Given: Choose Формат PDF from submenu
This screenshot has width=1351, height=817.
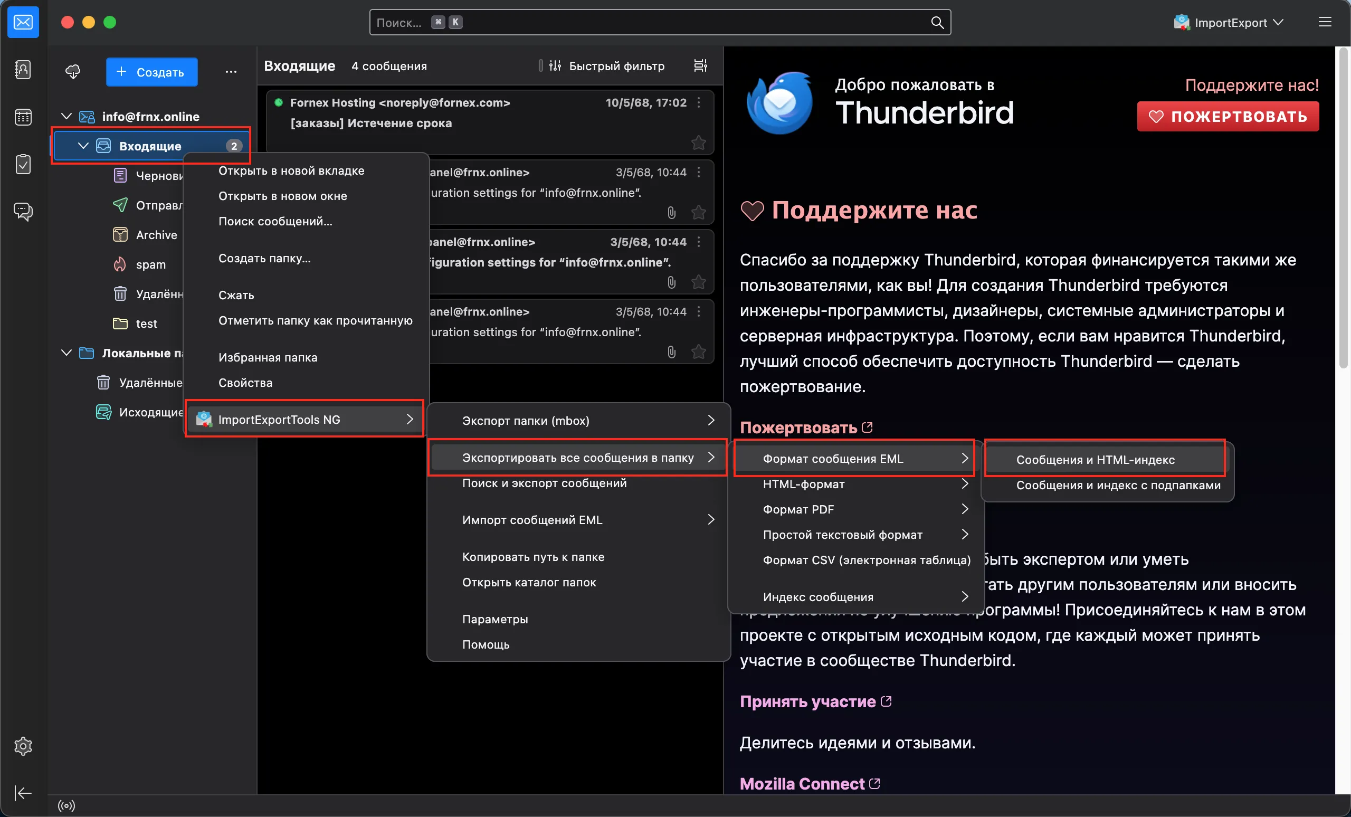Looking at the screenshot, I should (798, 509).
